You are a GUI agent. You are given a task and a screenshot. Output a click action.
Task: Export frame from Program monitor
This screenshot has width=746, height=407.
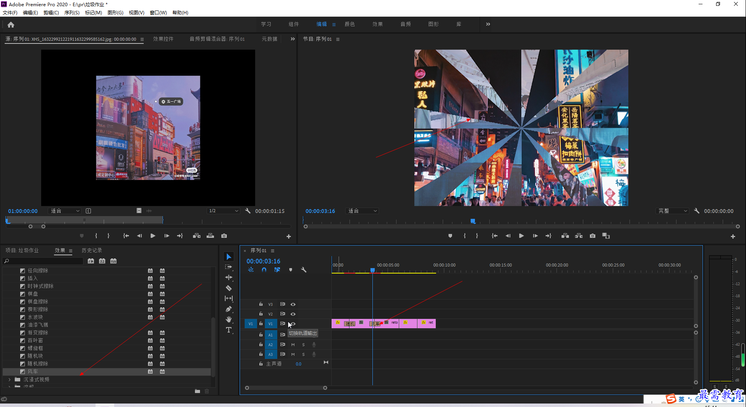tap(593, 236)
